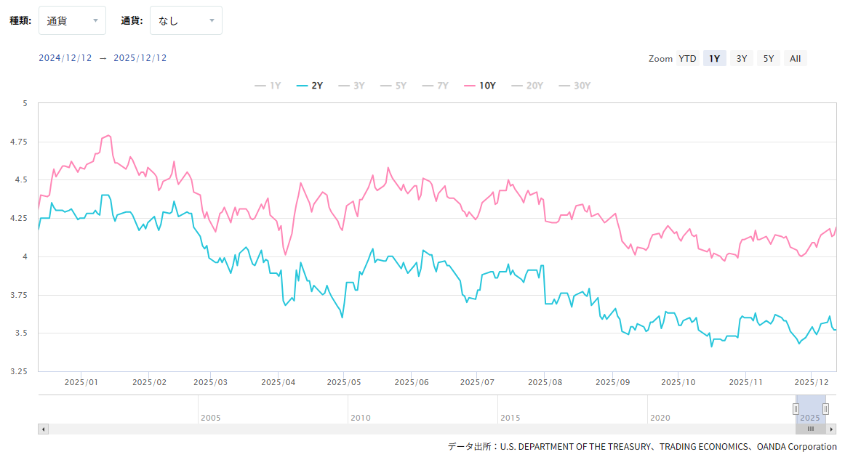Viewport: 845px width, 457px height.
Task: Toggle the 1Y yield series in legend
Action: (268, 86)
